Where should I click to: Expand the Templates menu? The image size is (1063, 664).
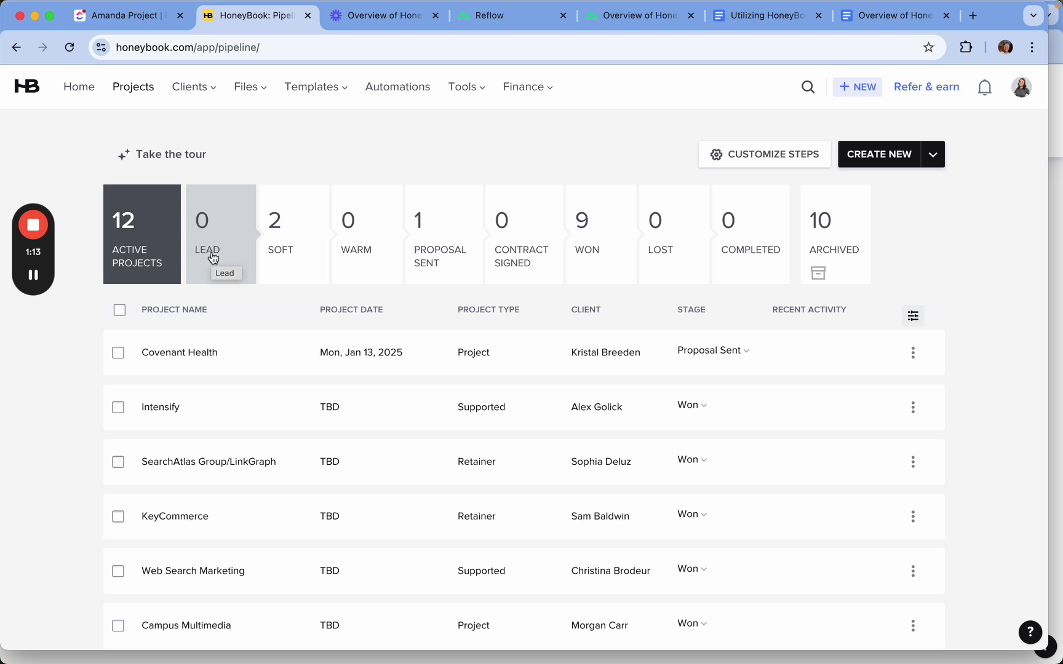316,87
